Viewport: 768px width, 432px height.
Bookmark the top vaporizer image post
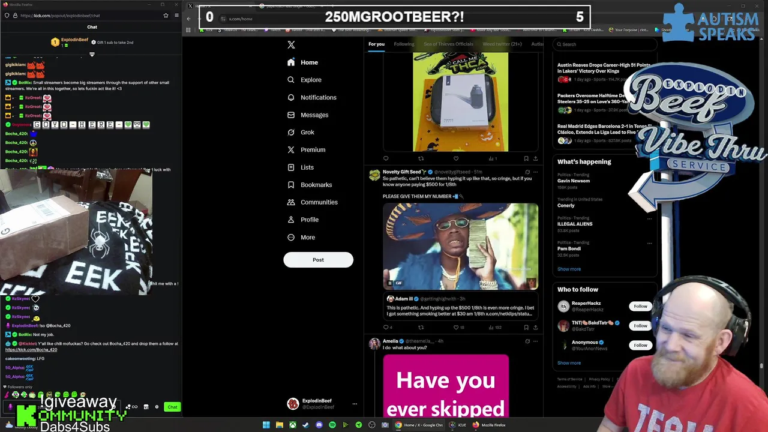526,158
